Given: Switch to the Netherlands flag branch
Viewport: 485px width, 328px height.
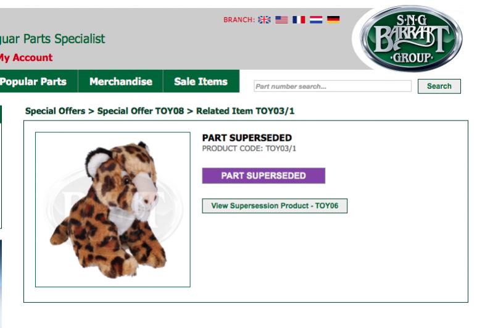Looking at the screenshot, I should coord(316,20).
